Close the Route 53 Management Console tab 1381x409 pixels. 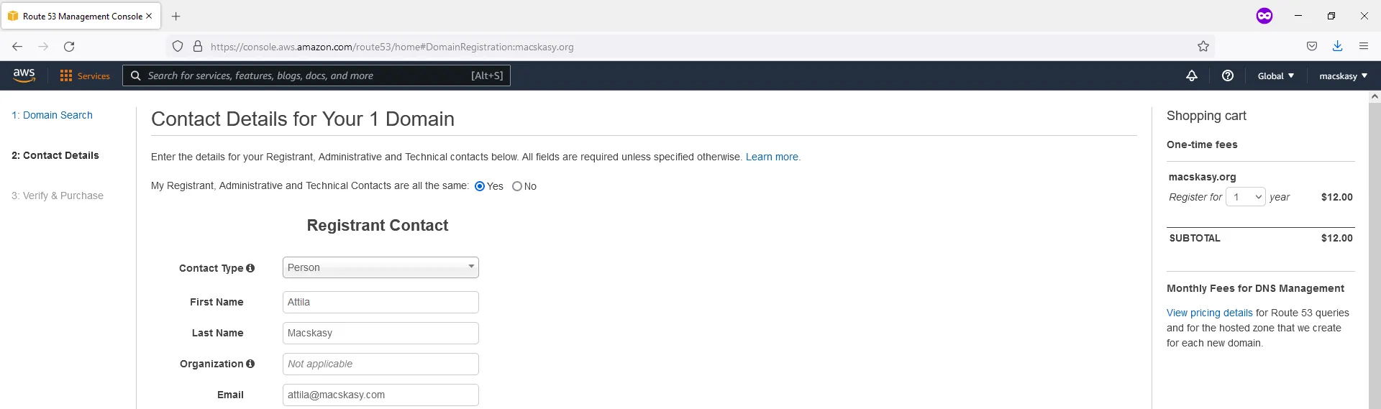tap(149, 16)
